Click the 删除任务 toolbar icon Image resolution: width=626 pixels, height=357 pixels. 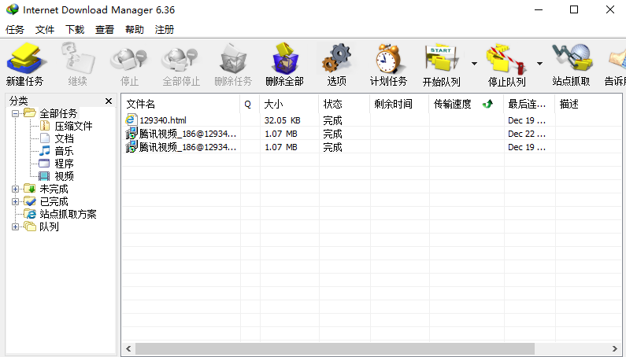[x=233, y=60]
